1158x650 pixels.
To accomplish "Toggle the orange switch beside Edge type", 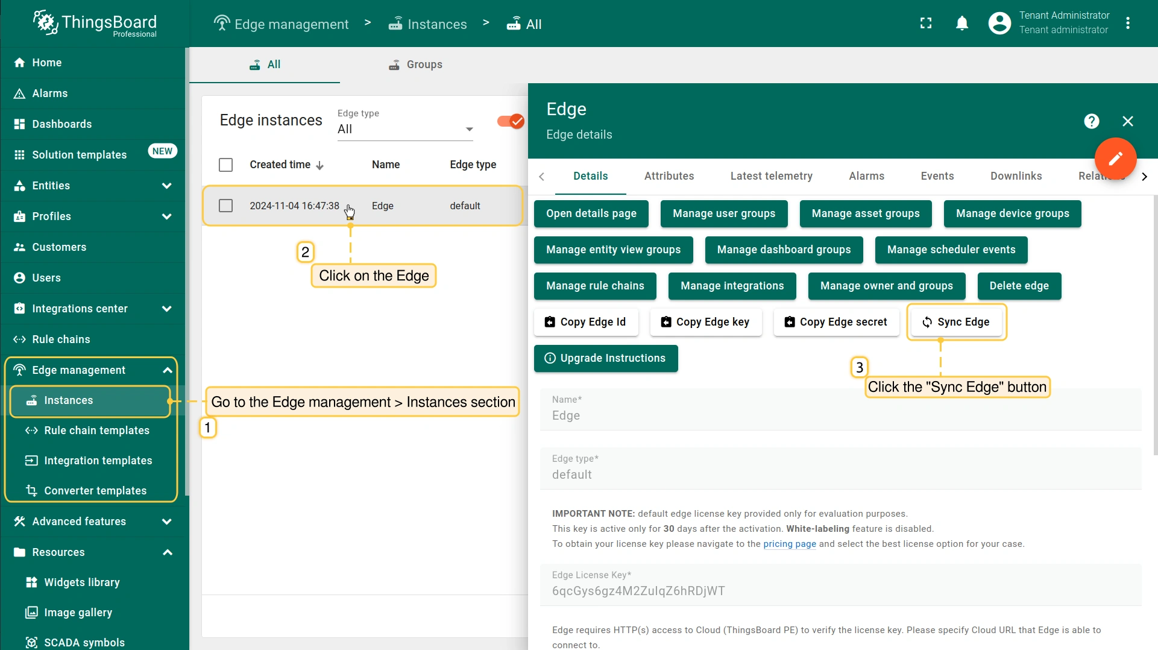I will 510,121.
